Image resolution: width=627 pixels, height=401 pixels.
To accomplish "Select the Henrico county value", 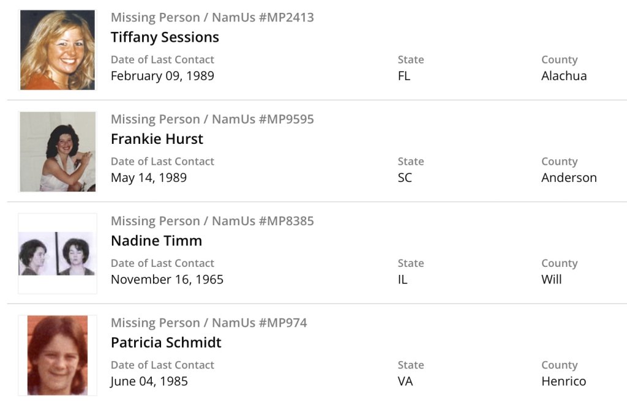I will tap(563, 381).
